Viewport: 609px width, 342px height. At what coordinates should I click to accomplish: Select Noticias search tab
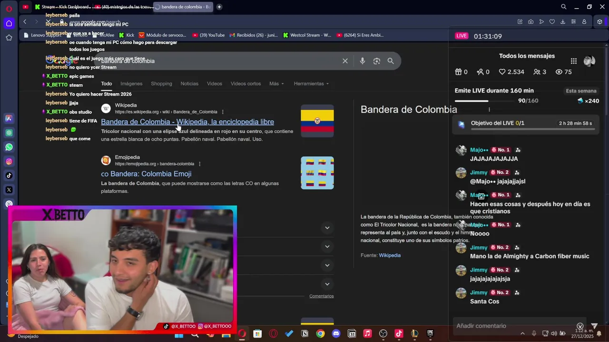point(189,84)
